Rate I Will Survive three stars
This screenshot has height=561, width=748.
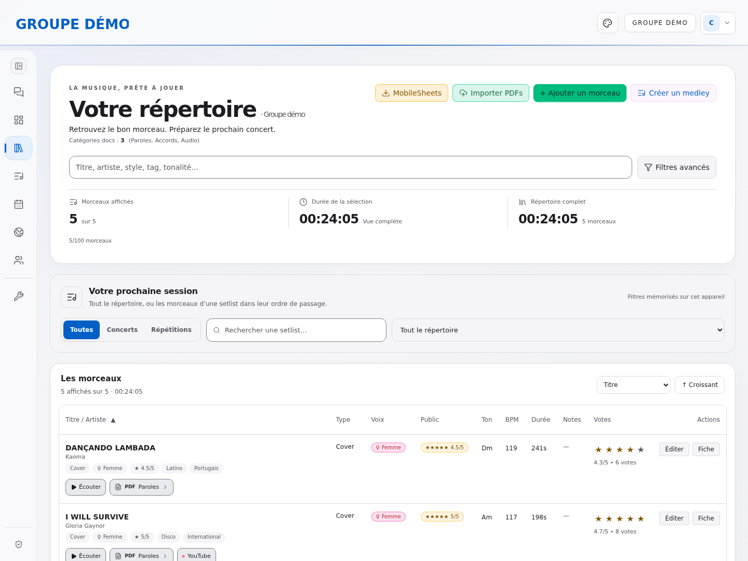[x=620, y=519]
